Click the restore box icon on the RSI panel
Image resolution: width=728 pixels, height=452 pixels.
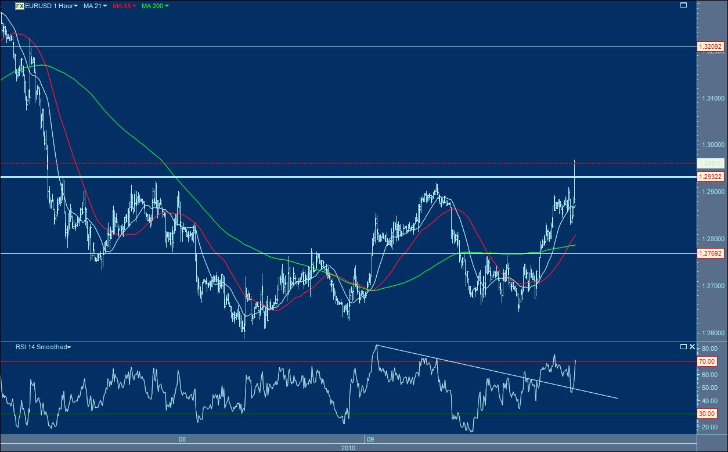(683, 347)
